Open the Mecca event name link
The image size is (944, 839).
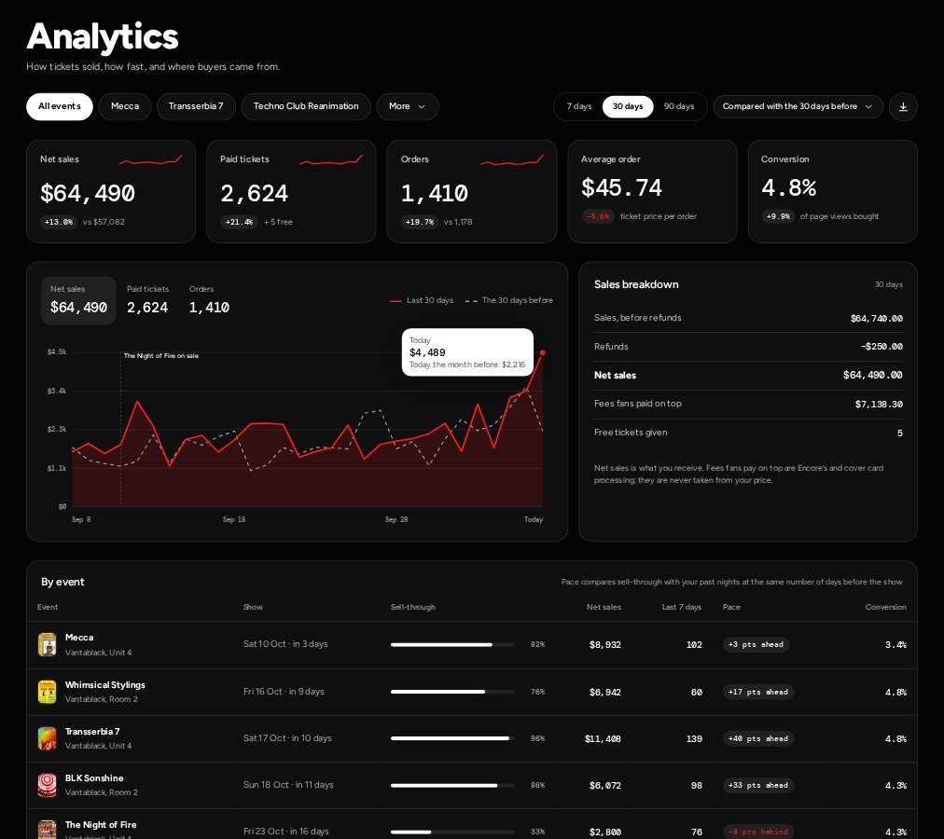coord(79,638)
